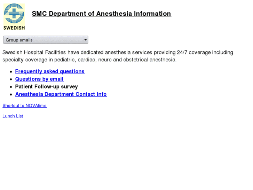Image resolution: width=253 pixels, height=190 pixels.
Task: Open the Frequently asked questions link
Action: (50, 71)
